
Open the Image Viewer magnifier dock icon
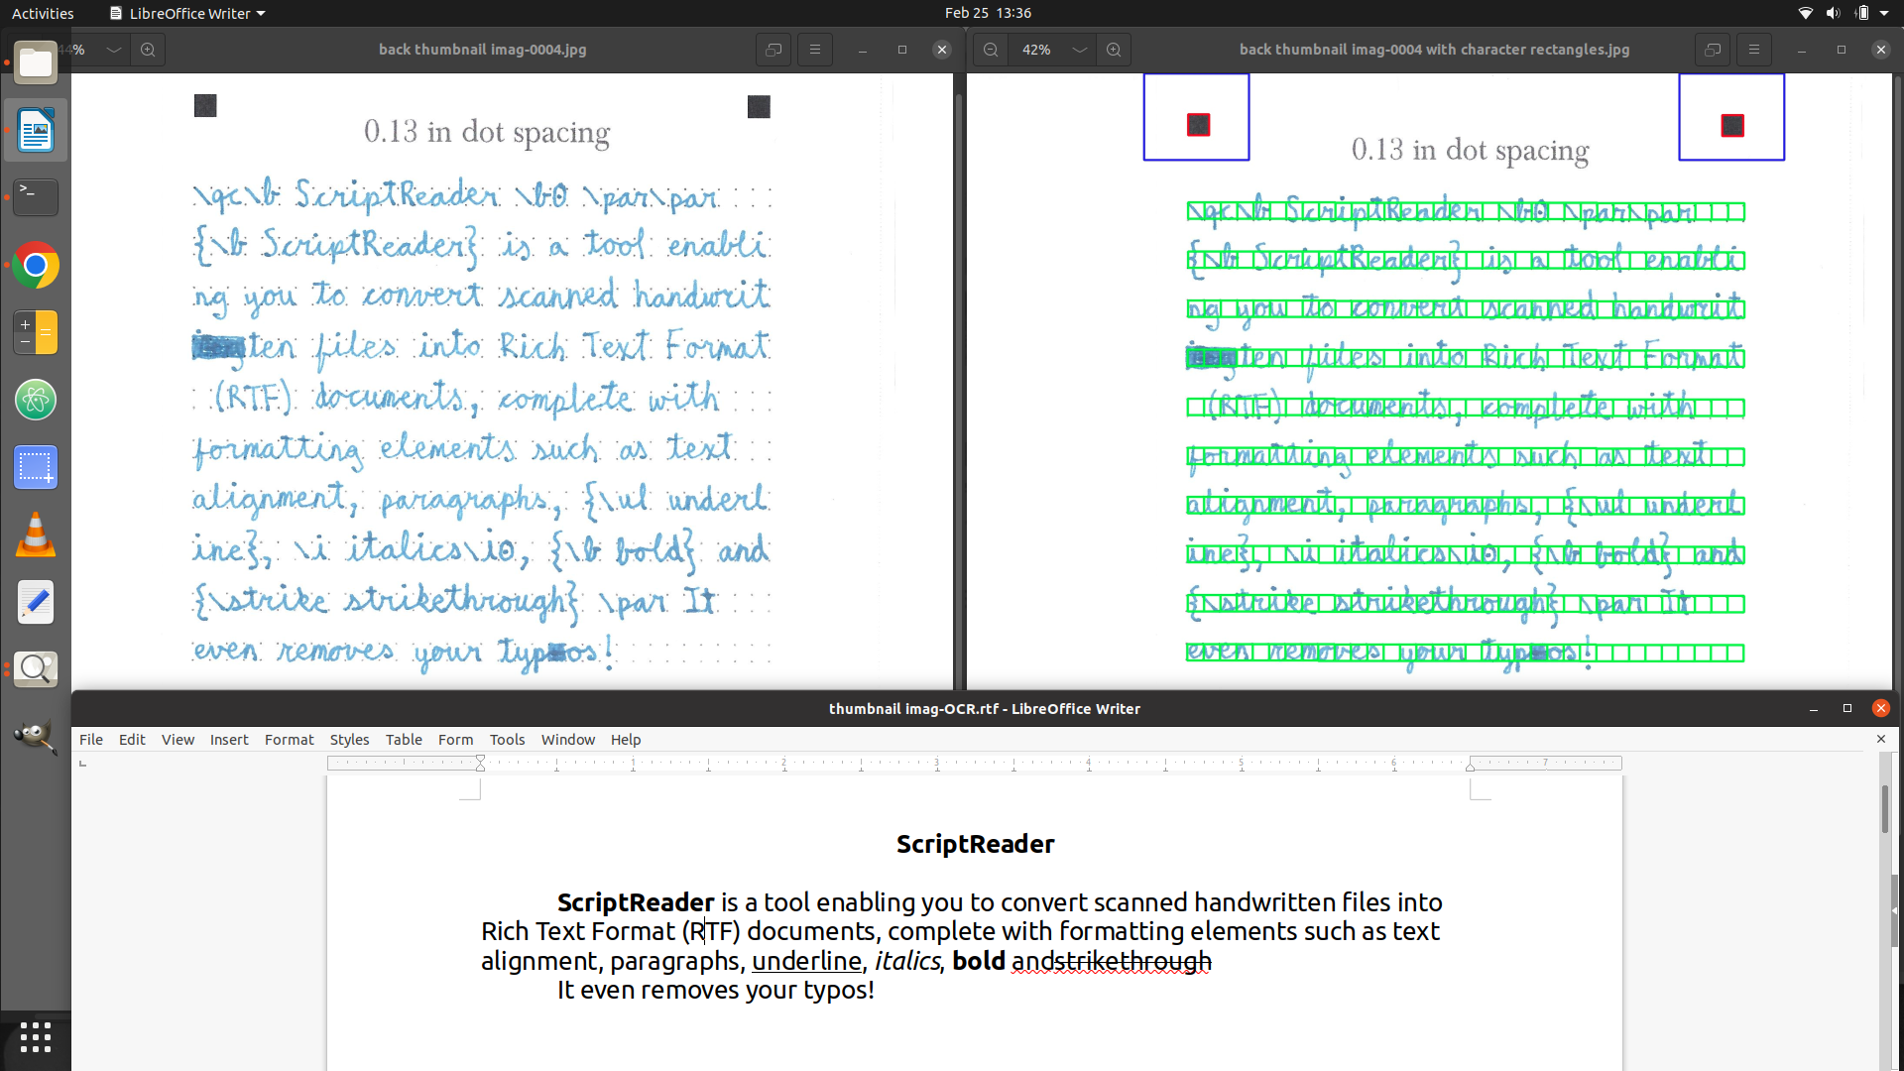coord(36,669)
